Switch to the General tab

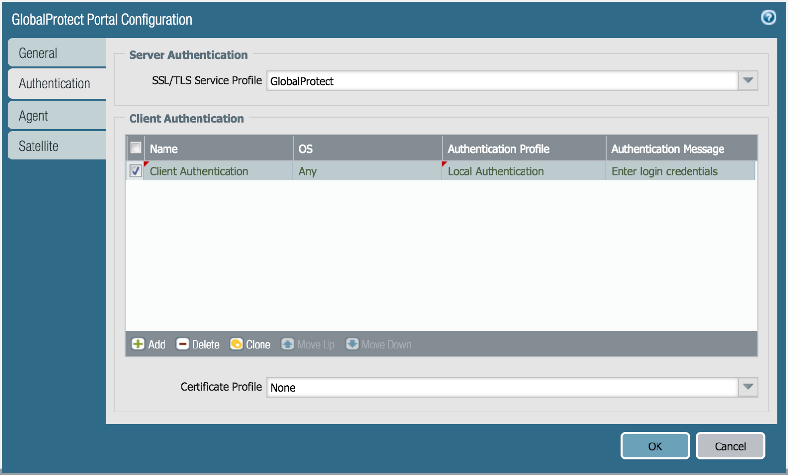(57, 53)
